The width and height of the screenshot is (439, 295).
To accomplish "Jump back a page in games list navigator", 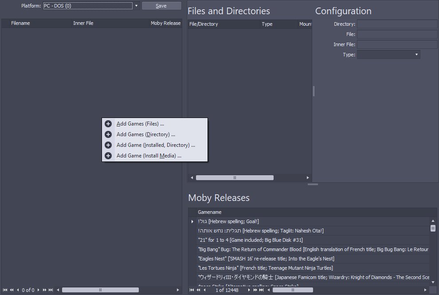I will 12,290.
